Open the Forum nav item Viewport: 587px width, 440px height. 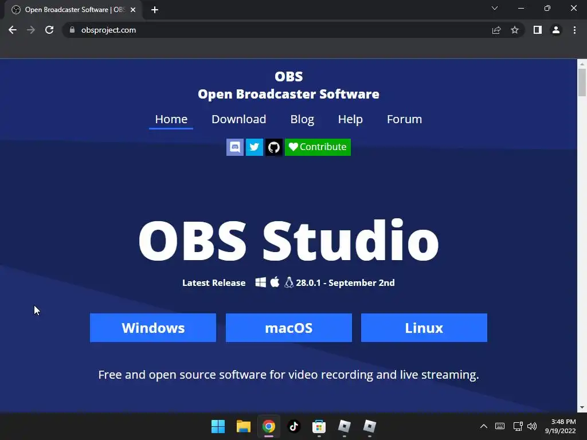click(404, 119)
